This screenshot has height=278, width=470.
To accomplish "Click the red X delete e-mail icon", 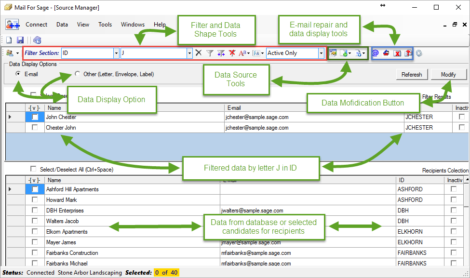I will (397, 53).
